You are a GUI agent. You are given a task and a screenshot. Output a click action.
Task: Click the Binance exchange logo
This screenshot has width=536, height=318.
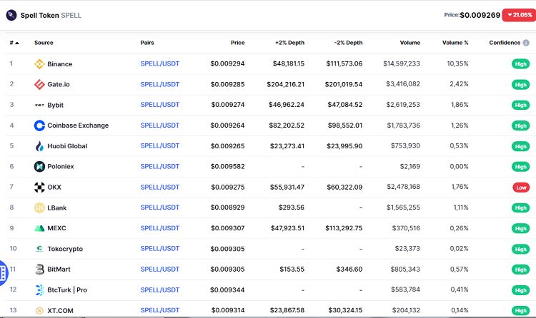point(39,64)
